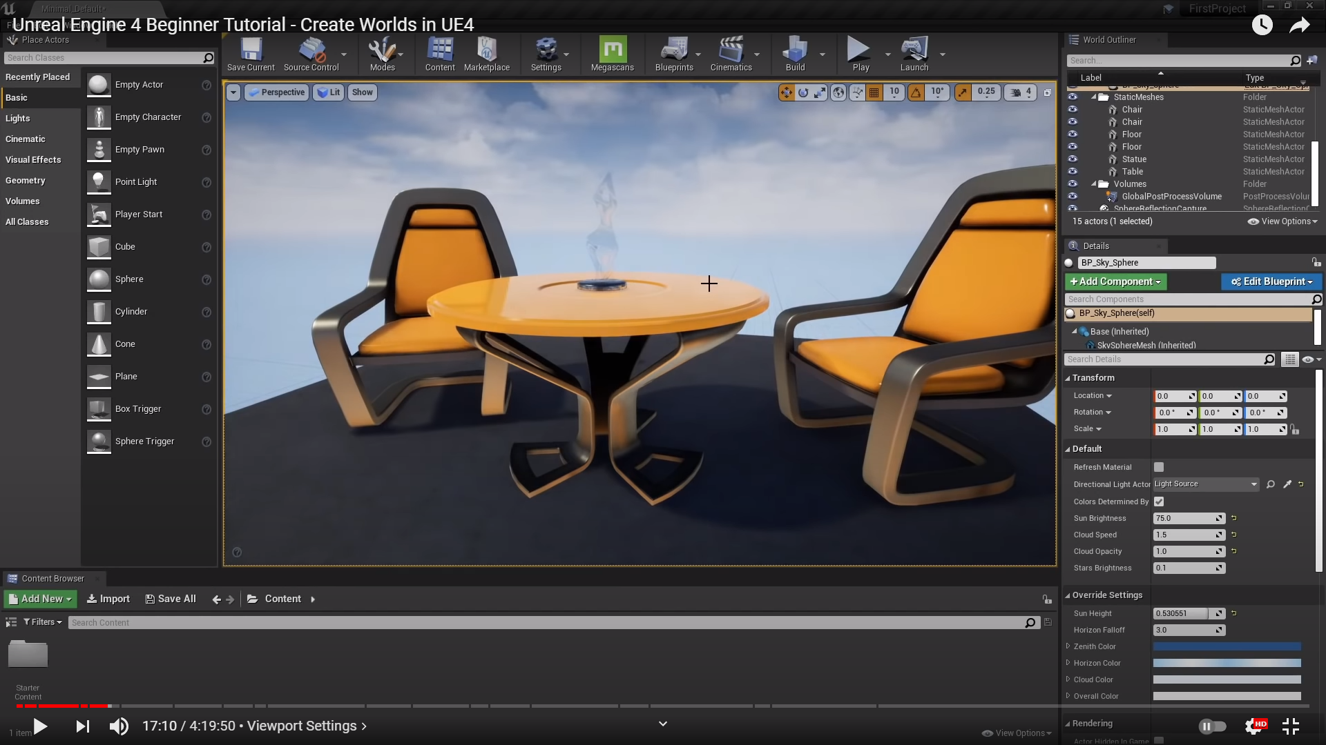Click the Edit Blueprint button
Viewport: 1326px width, 745px height.
click(x=1271, y=281)
